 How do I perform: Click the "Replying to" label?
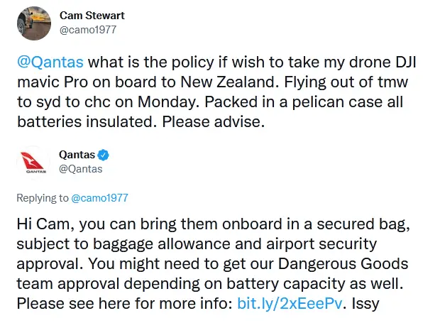[x=42, y=198]
